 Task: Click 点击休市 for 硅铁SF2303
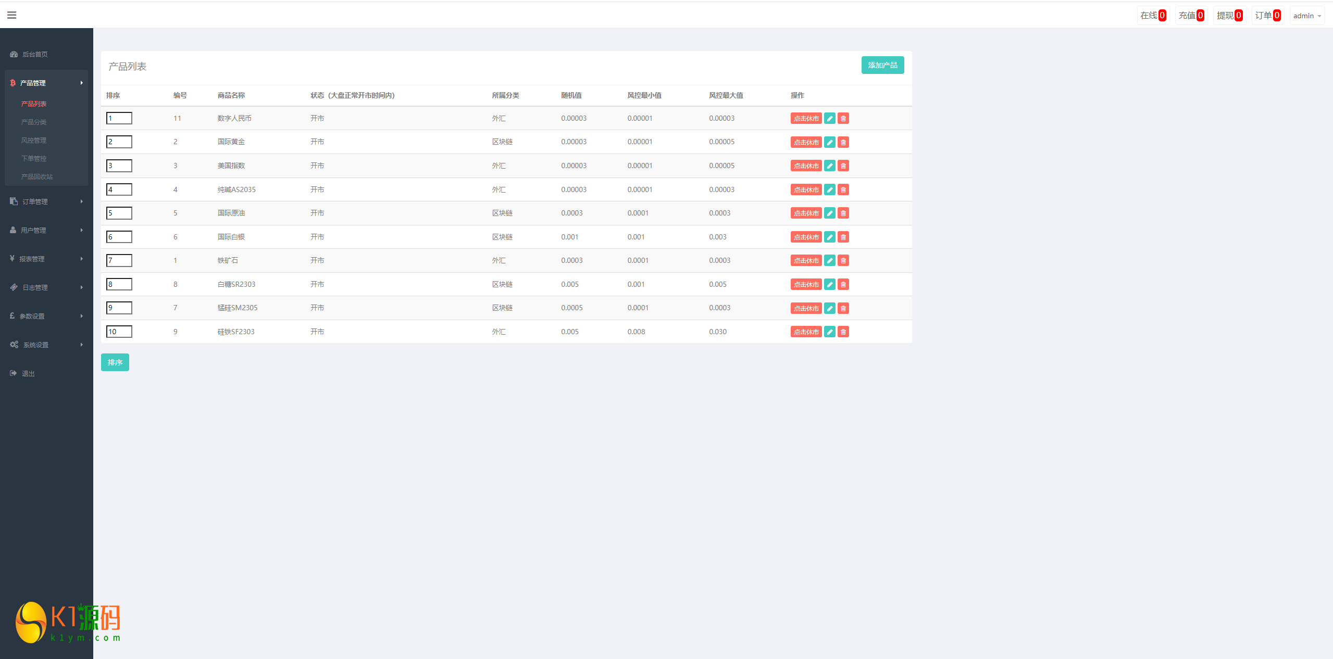click(806, 332)
